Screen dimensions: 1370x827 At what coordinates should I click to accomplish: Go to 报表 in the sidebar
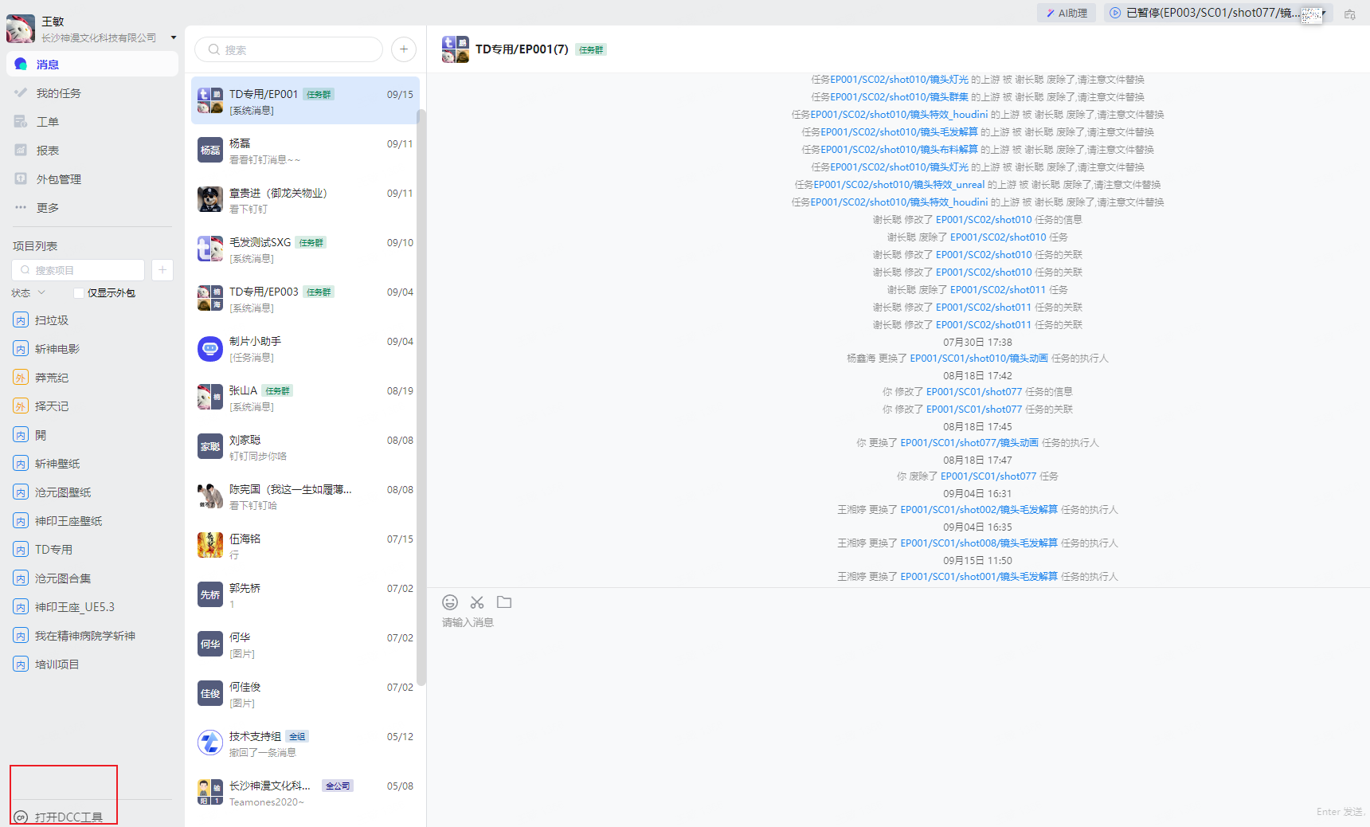click(x=48, y=151)
